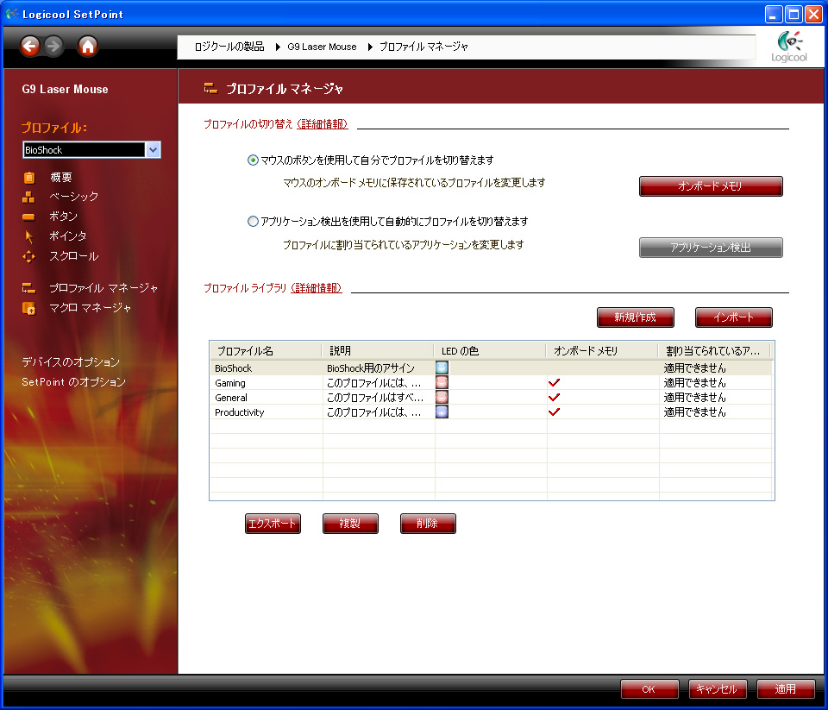Viewport: 828px width, 710px height.
Task: Open 詳細情報 link for profile library
Action: [317, 288]
